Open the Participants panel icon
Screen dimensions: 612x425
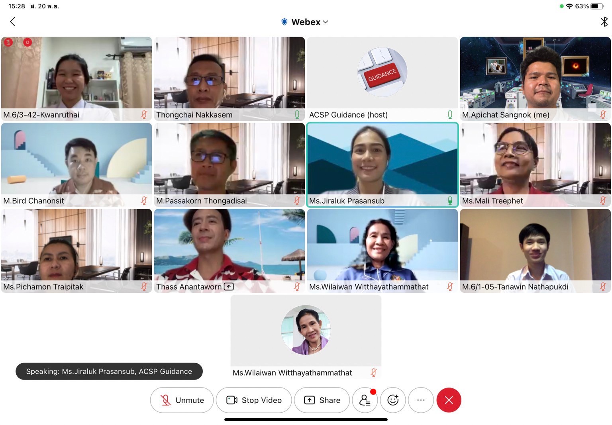[365, 400]
